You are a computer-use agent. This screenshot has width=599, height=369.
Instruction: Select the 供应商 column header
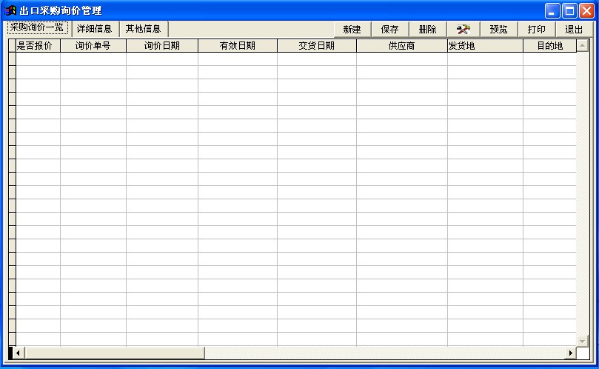point(402,45)
